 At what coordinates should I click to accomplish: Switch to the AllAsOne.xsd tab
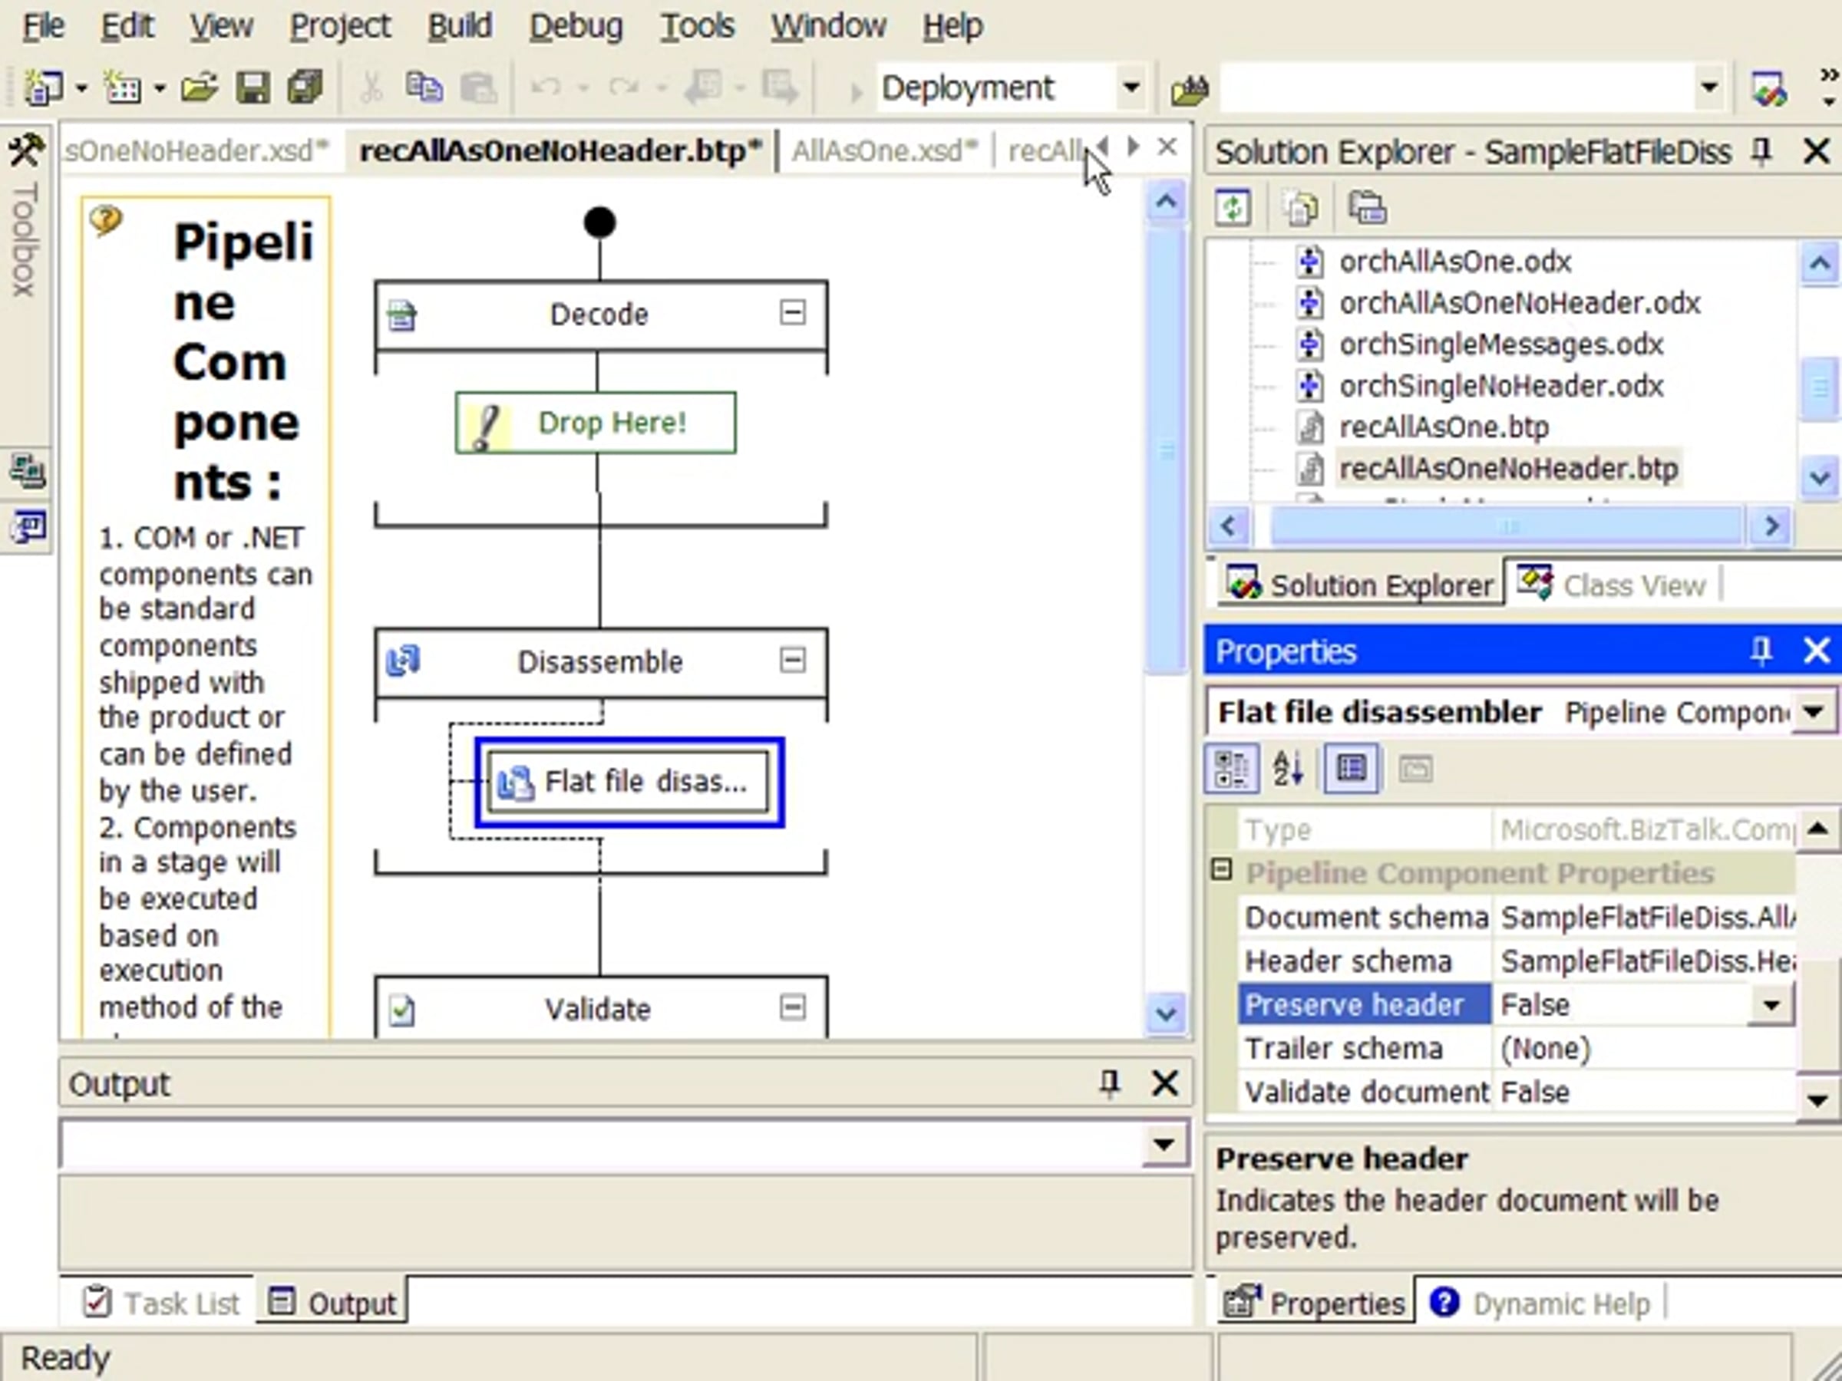883,150
